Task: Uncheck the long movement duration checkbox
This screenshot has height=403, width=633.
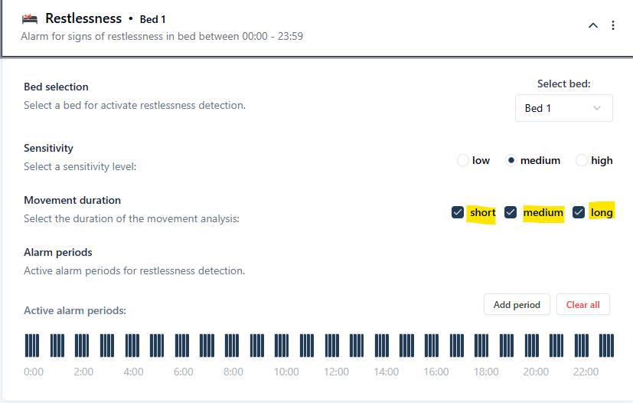Action: 579,212
